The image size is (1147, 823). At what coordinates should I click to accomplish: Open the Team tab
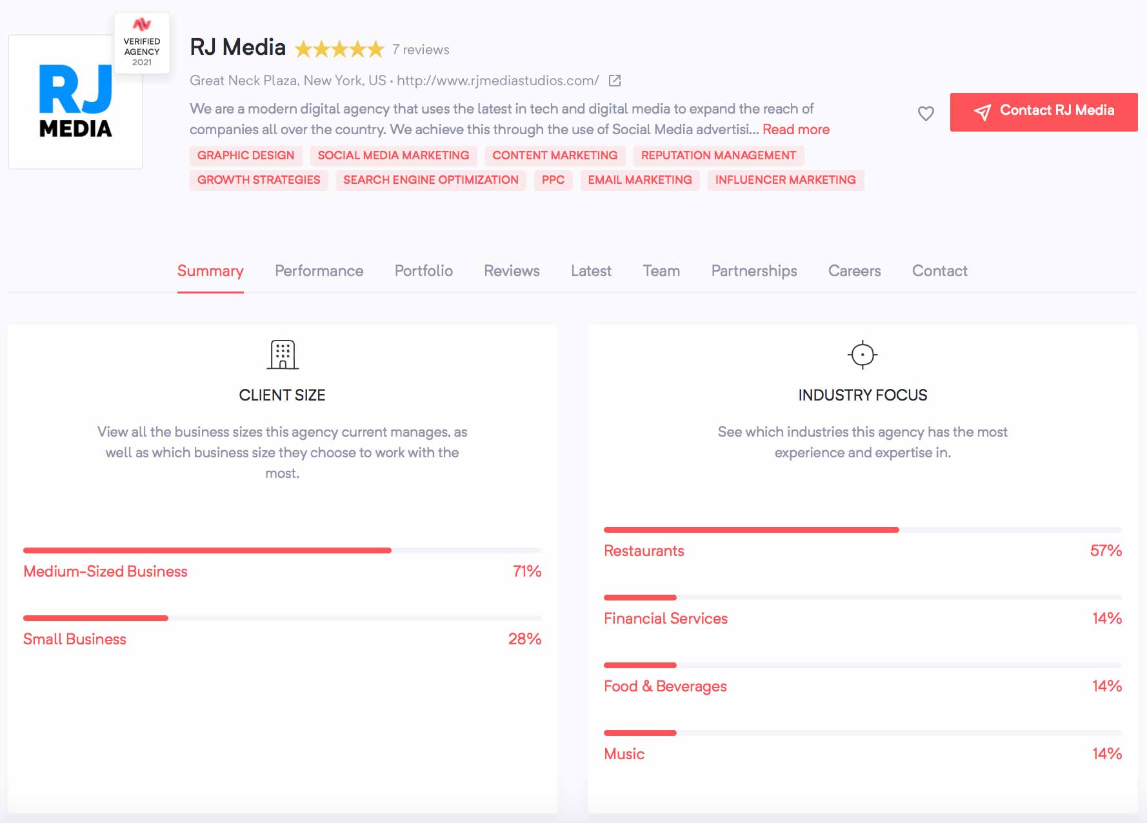[x=661, y=271]
